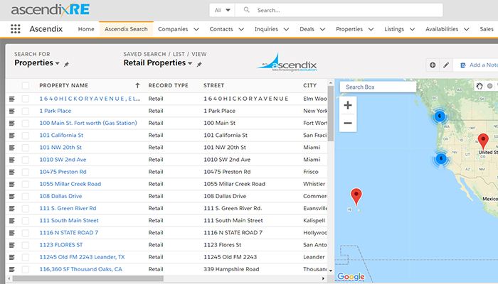The height and width of the screenshot is (284, 498).
Task: Click the red map pin over United States
Action: [483, 140]
